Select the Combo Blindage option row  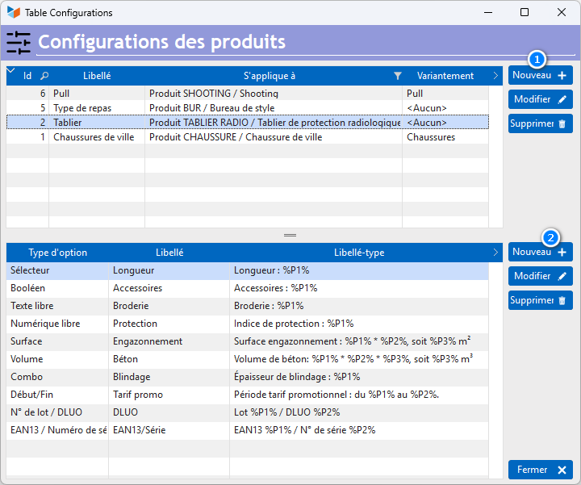coord(242,377)
